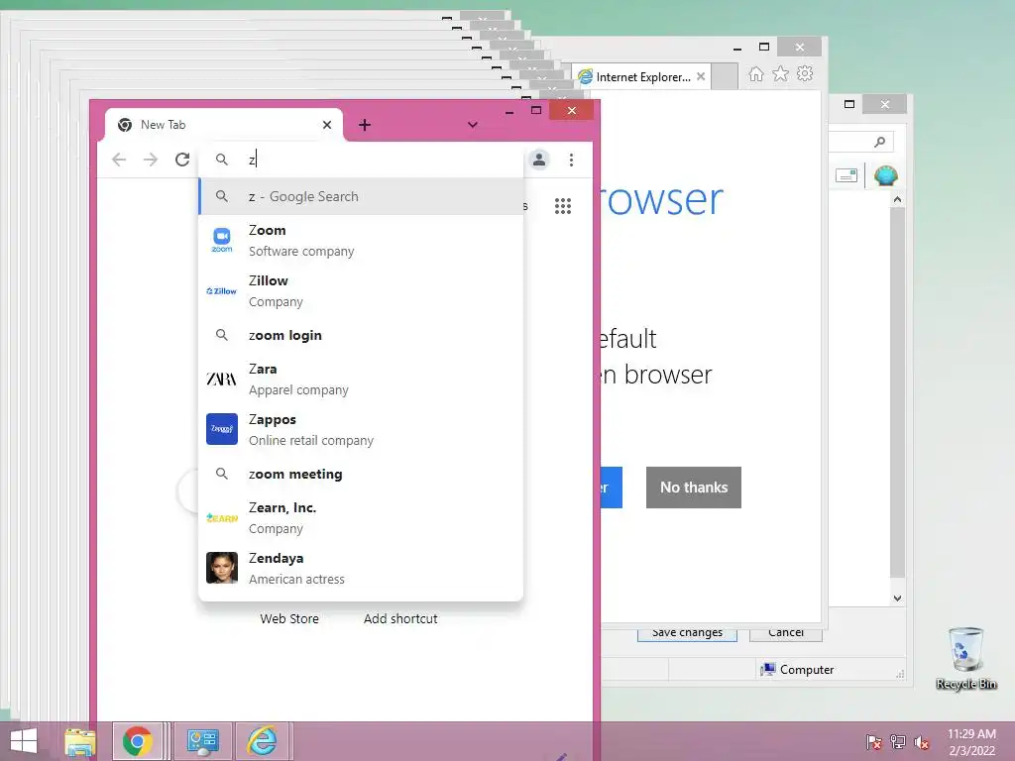Click the card icon beside shell icon
The height and width of the screenshot is (761, 1015).
(x=846, y=175)
